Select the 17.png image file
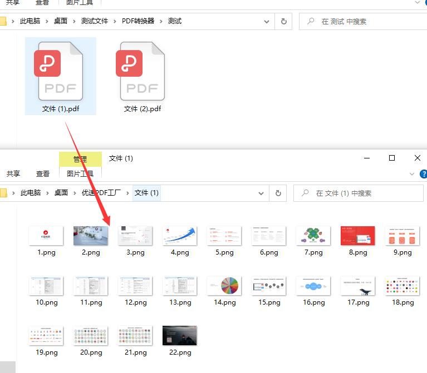Image resolution: width=427 pixels, height=373 pixels. tap(358, 286)
